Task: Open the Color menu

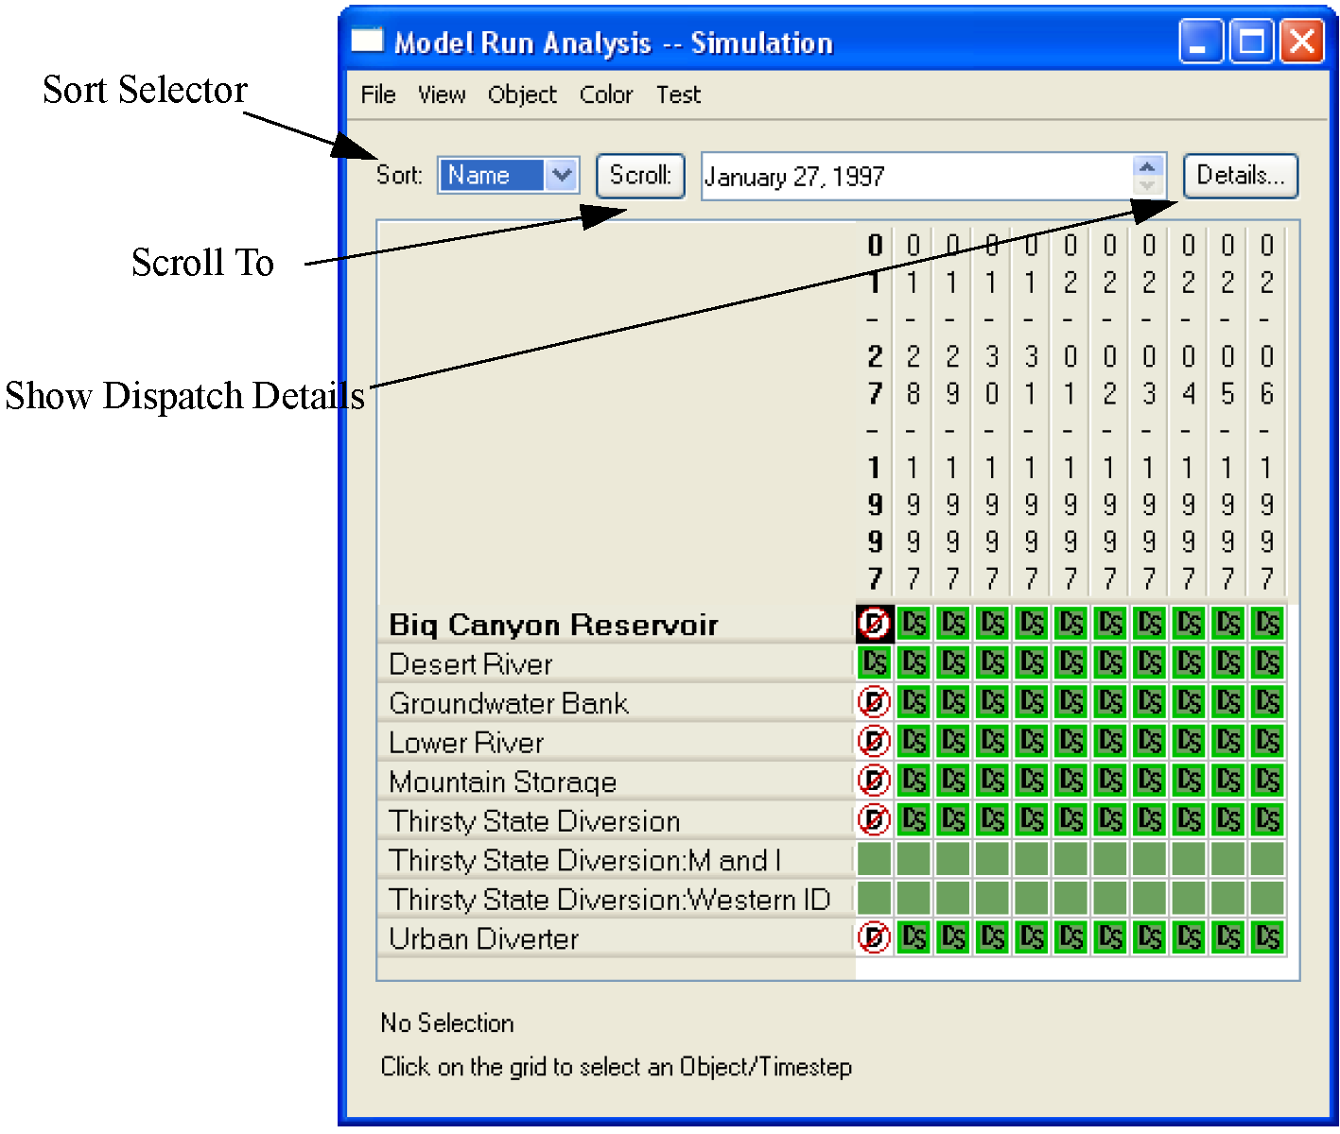Action: 605,94
